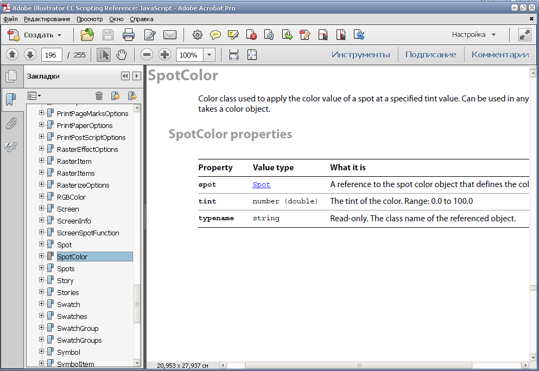
Task: Open attachments paperclip panel
Action: click(11, 123)
